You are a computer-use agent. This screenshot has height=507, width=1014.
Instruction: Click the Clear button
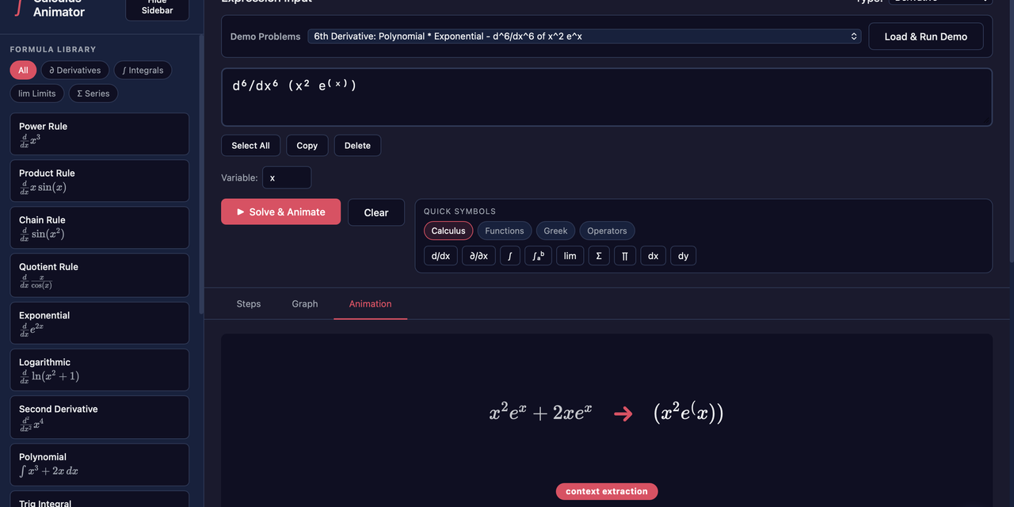tap(376, 212)
